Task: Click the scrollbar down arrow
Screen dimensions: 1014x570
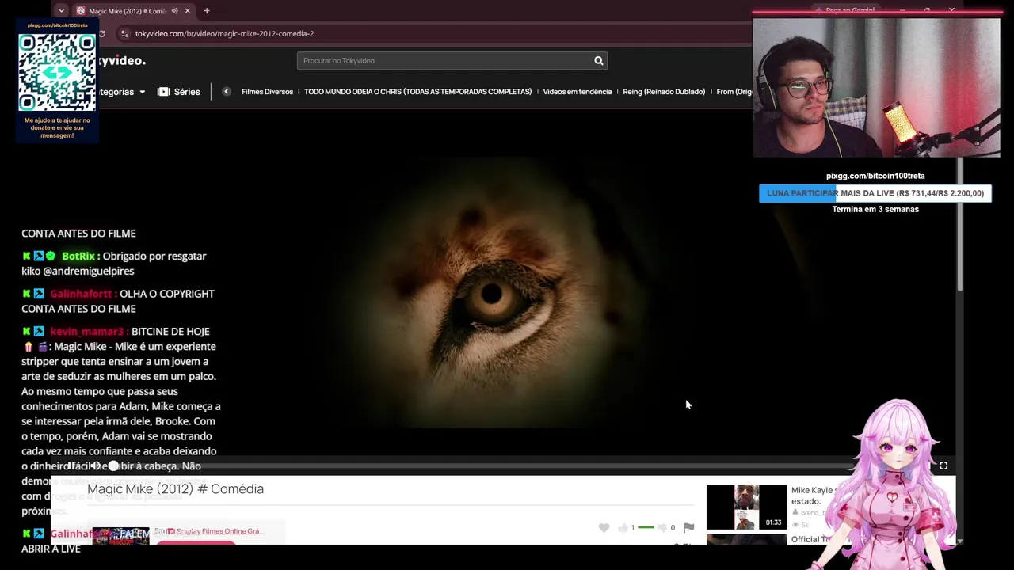Action: click(960, 541)
